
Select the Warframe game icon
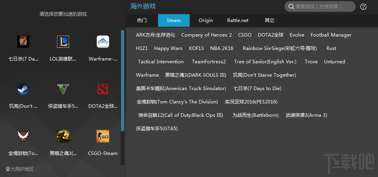pos(103,42)
